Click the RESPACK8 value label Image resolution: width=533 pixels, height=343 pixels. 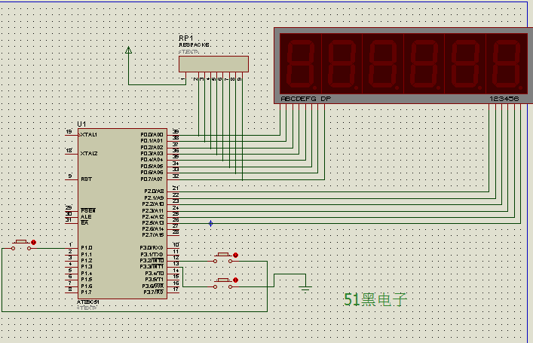pyautogui.click(x=194, y=45)
